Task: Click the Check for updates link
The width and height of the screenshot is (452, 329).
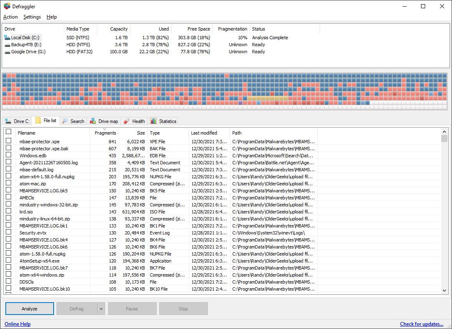Action: click(x=422, y=324)
